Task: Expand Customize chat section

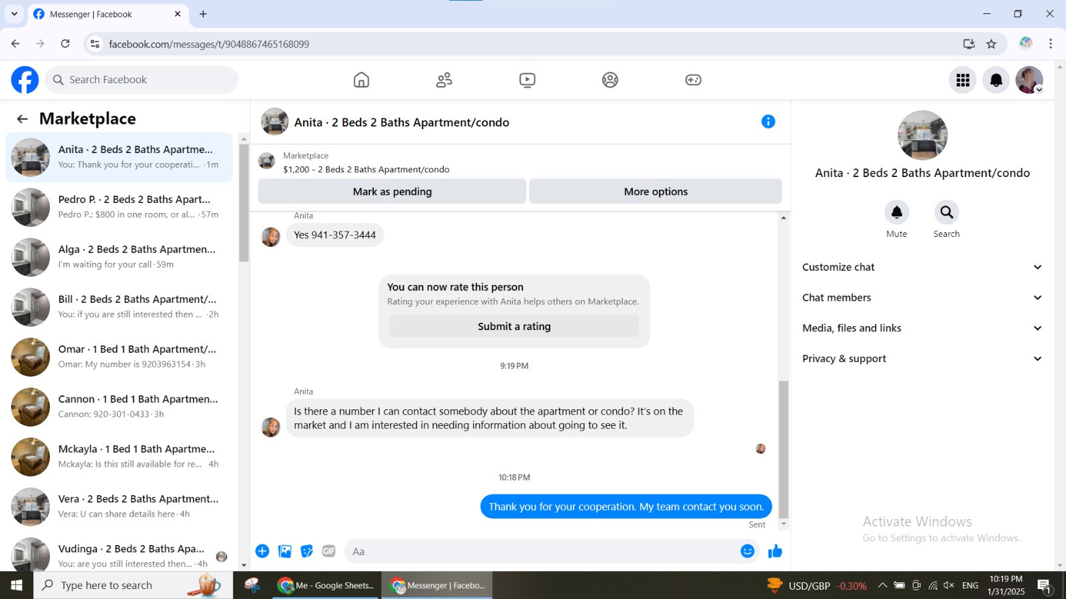Action: (x=922, y=267)
